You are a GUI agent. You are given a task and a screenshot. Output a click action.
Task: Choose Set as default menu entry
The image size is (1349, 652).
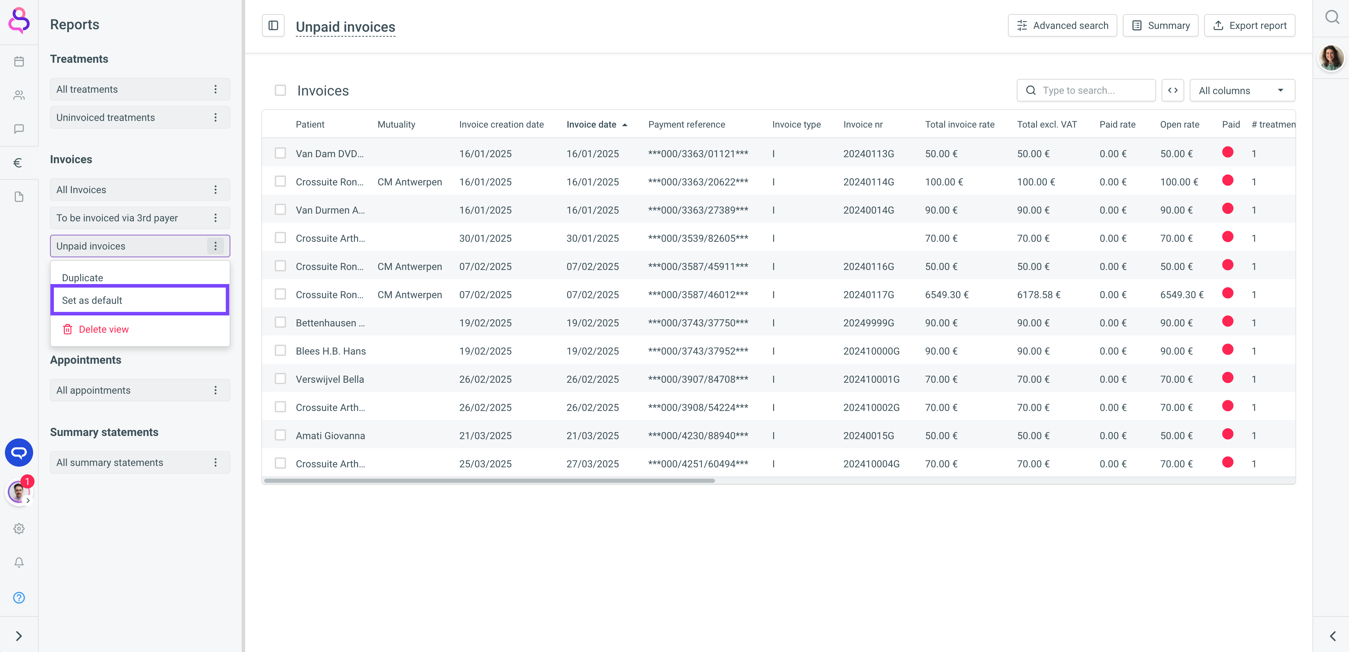point(140,300)
